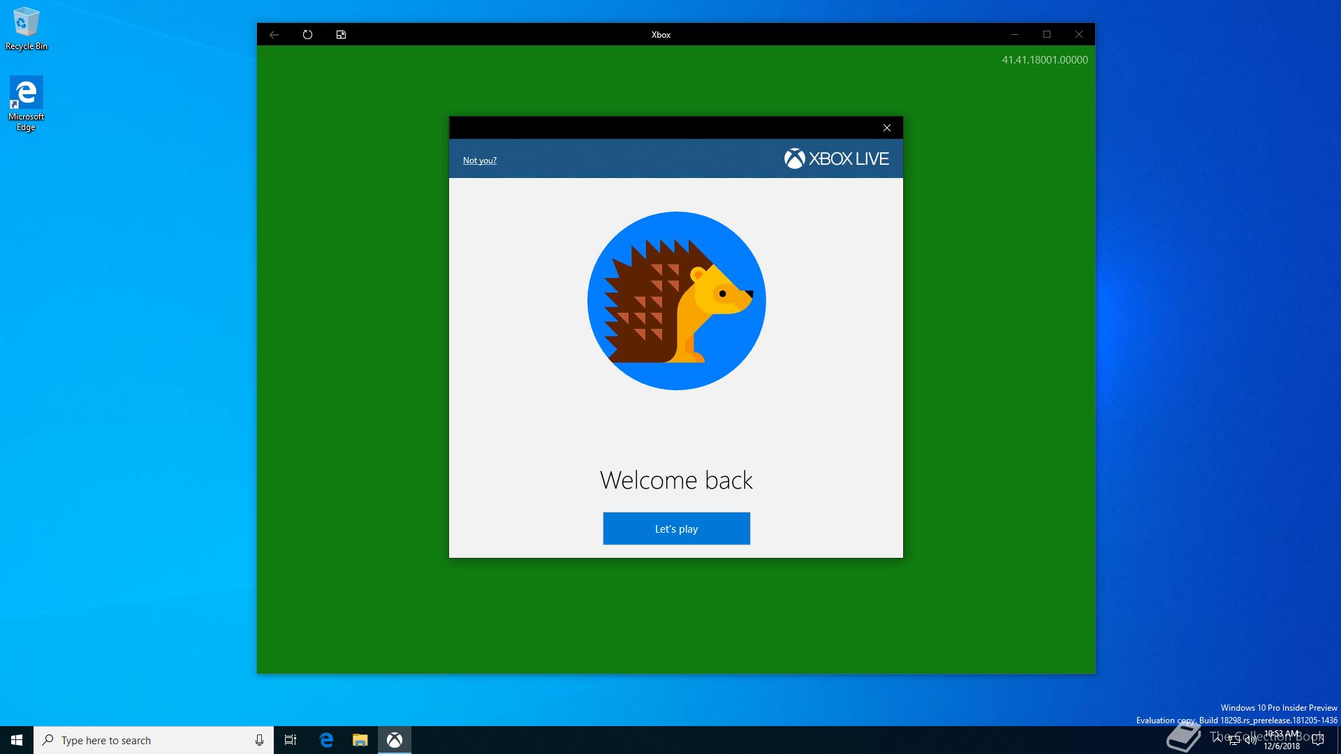Click the taskbar clock and date
Image resolution: width=1341 pixels, height=754 pixels.
(x=1282, y=740)
